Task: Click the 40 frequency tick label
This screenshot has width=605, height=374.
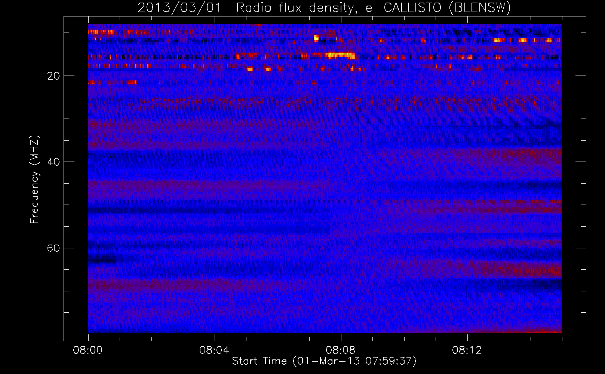Action: click(53, 162)
